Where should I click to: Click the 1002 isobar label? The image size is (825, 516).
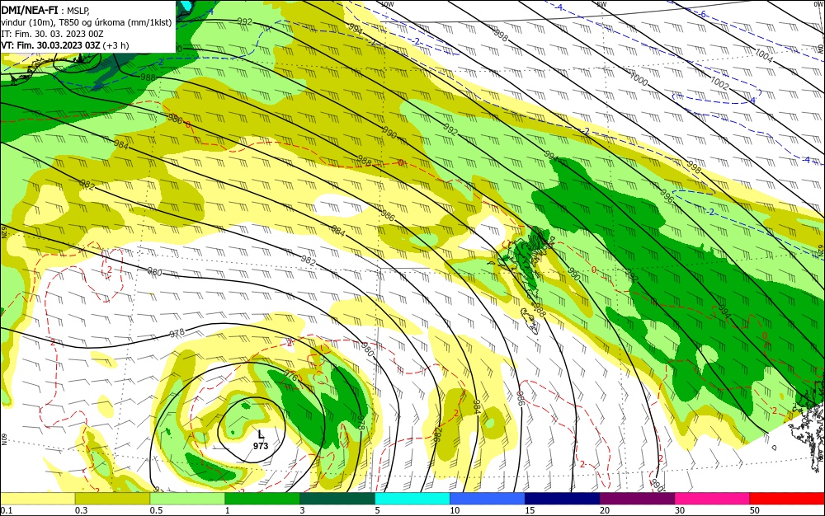click(719, 83)
